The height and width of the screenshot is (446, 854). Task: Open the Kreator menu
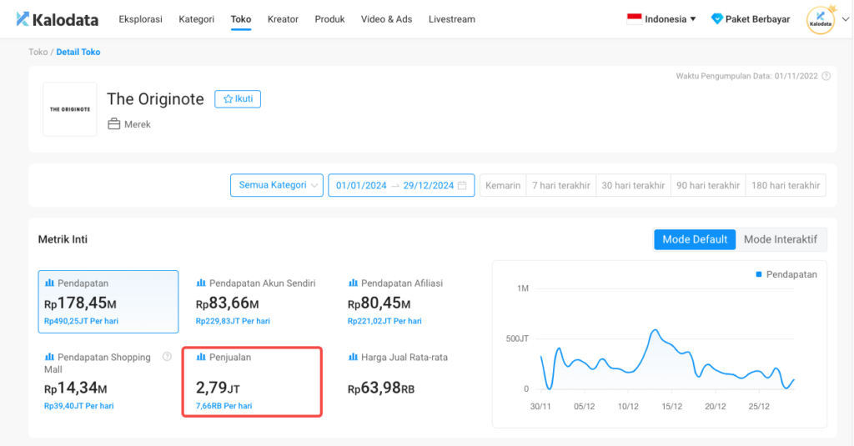coord(283,19)
